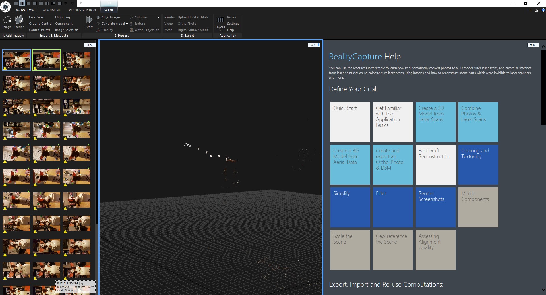Image resolution: width=546 pixels, height=295 pixels.
Task: Click Image Selection option
Action: [x=67, y=30]
